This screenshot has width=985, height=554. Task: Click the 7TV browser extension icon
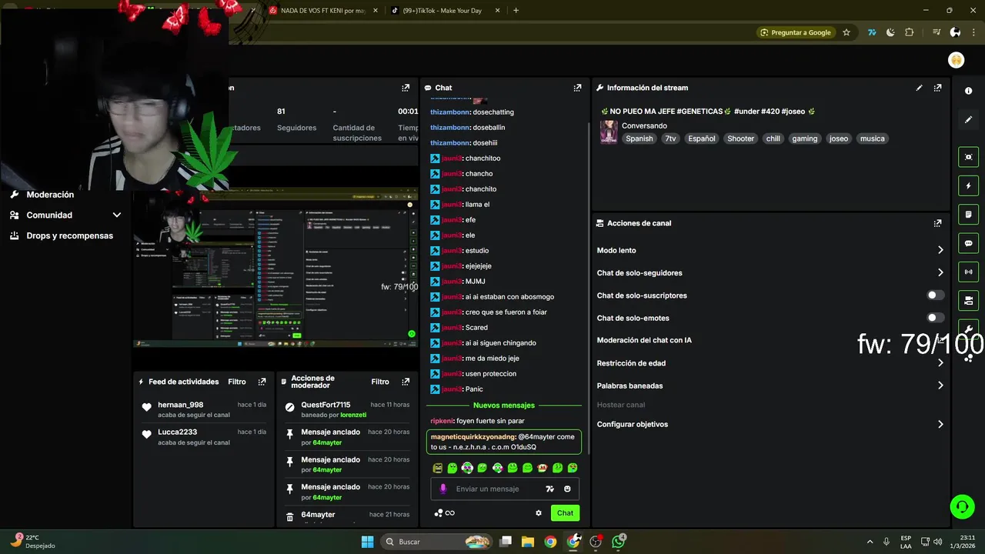click(x=872, y=32)
